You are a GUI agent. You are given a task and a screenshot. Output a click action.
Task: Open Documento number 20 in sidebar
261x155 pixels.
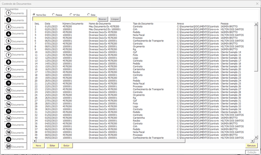[x=15, y=146]
